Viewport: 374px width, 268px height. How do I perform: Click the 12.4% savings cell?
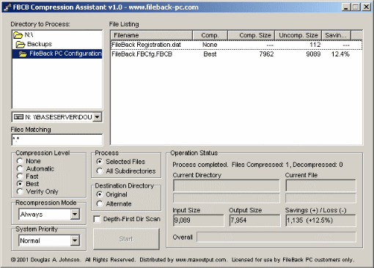click(x=340, y=54)
